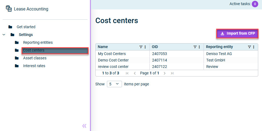Click the filter icon in Name column
Viewport: 262px width, 131px height.
(141, 47)
